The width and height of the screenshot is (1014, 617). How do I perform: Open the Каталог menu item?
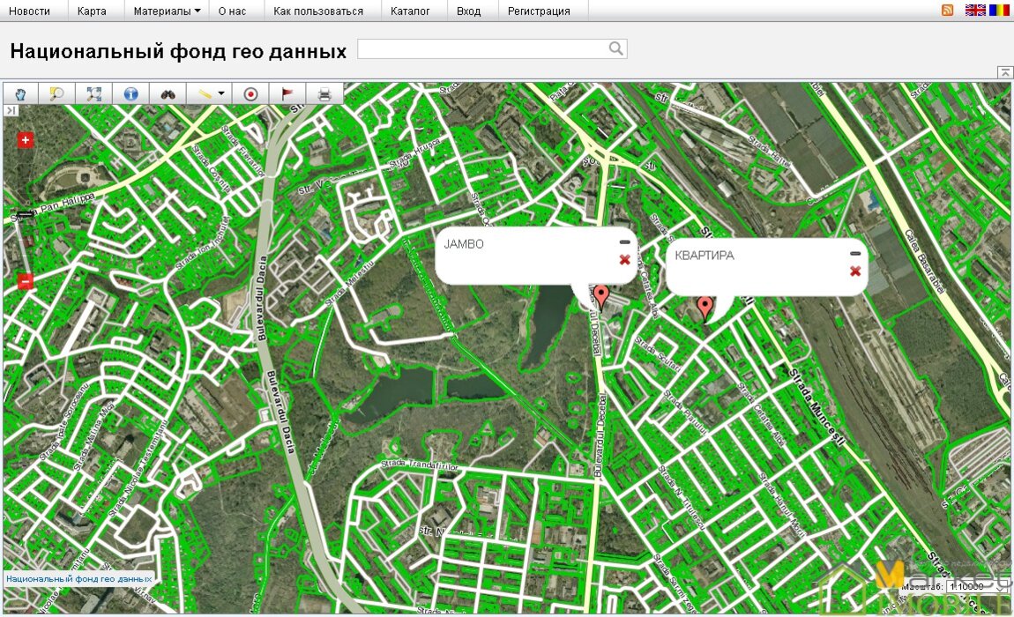[410, 11]
